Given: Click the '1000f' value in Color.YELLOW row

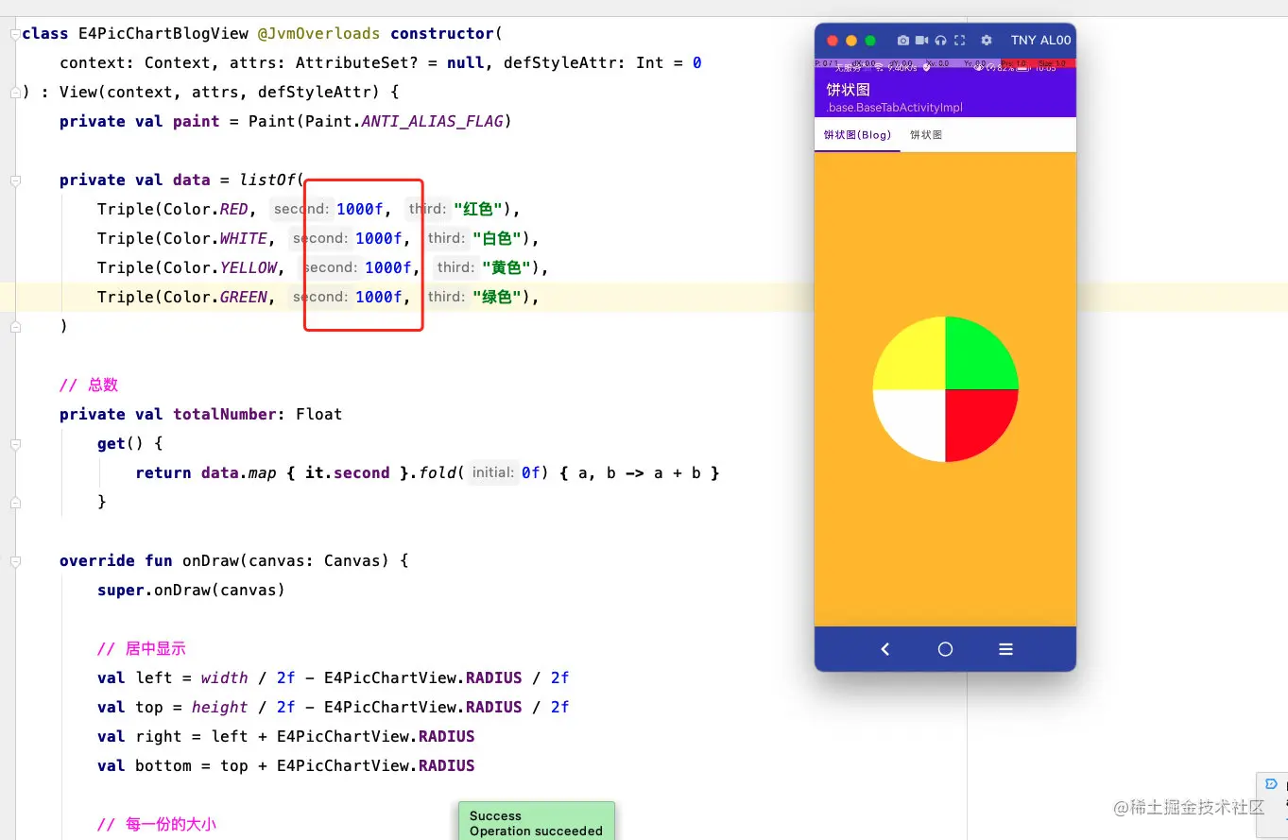Looking at the screenshot, I should (388, 268).
